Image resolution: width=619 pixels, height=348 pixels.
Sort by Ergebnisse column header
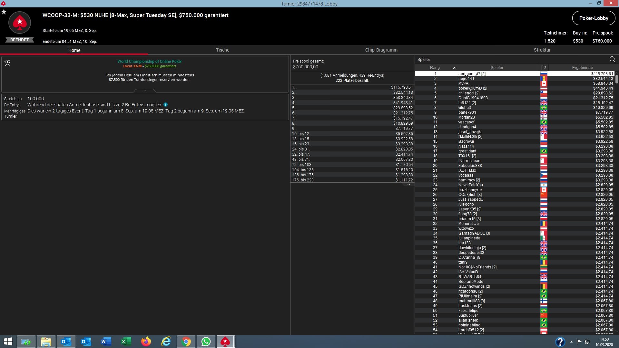[582, 67]
